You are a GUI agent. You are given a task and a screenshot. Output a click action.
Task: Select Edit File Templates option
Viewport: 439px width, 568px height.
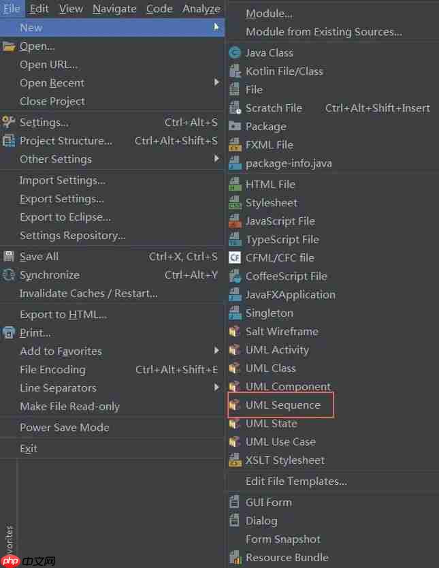tap(296, 482)
